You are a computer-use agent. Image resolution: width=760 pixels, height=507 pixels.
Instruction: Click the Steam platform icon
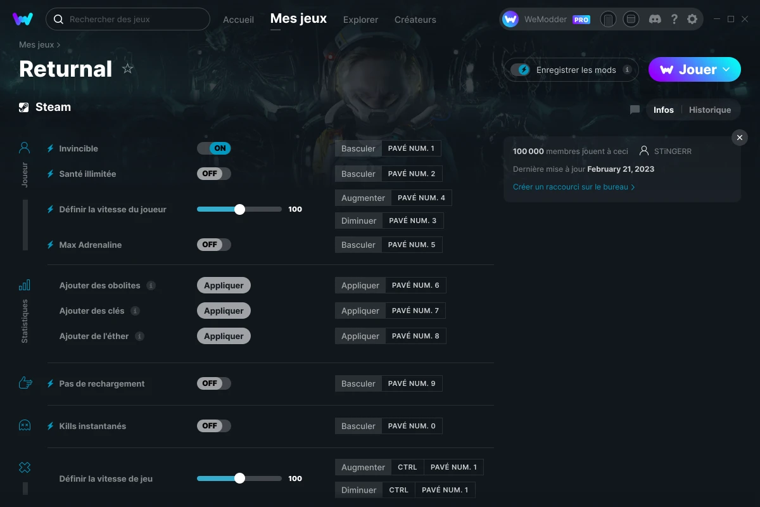[24, 107]
